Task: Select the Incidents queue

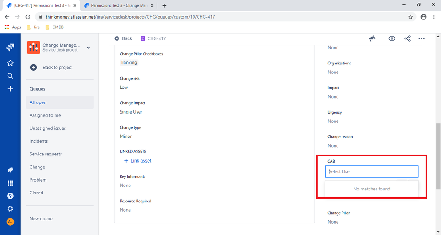Action: (60, 141)
